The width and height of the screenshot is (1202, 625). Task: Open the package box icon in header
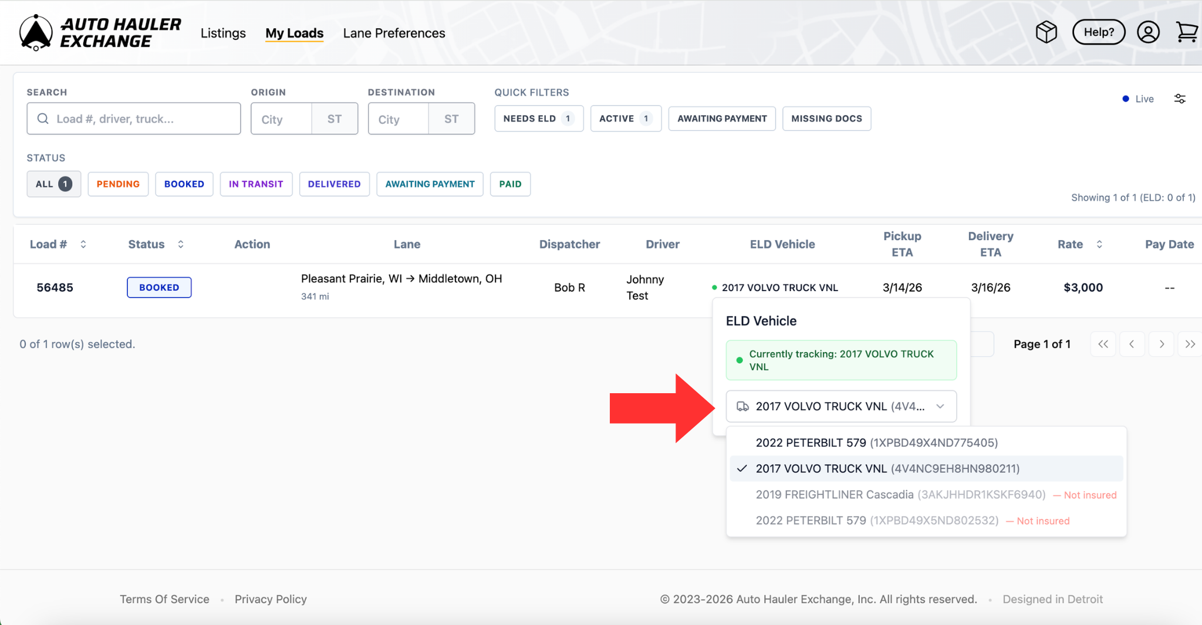click(x=1046, y=32)
